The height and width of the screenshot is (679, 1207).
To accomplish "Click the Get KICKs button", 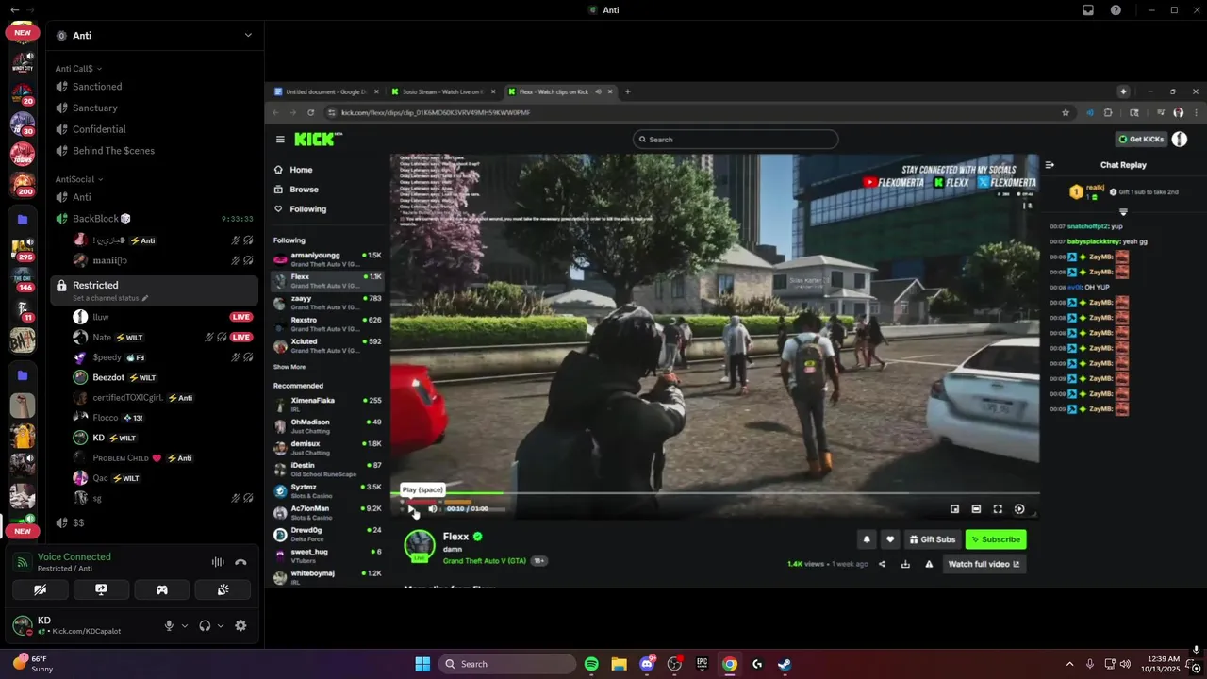I will [x=1141, y=139].
